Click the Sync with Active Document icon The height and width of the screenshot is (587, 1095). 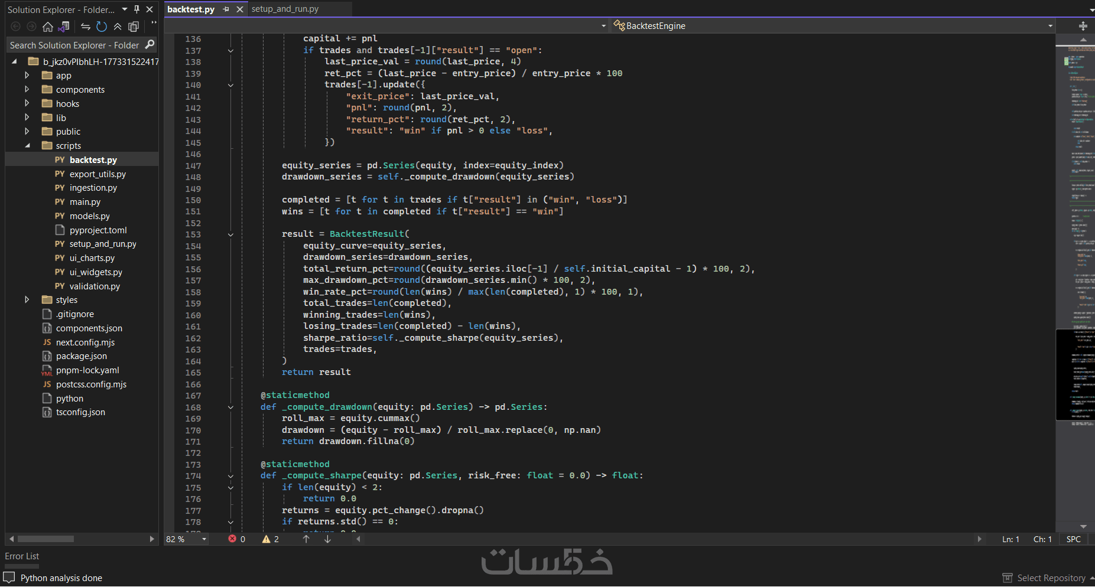pos(86,27)
